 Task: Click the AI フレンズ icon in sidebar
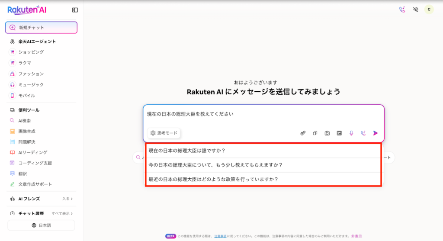pos(12,199)
